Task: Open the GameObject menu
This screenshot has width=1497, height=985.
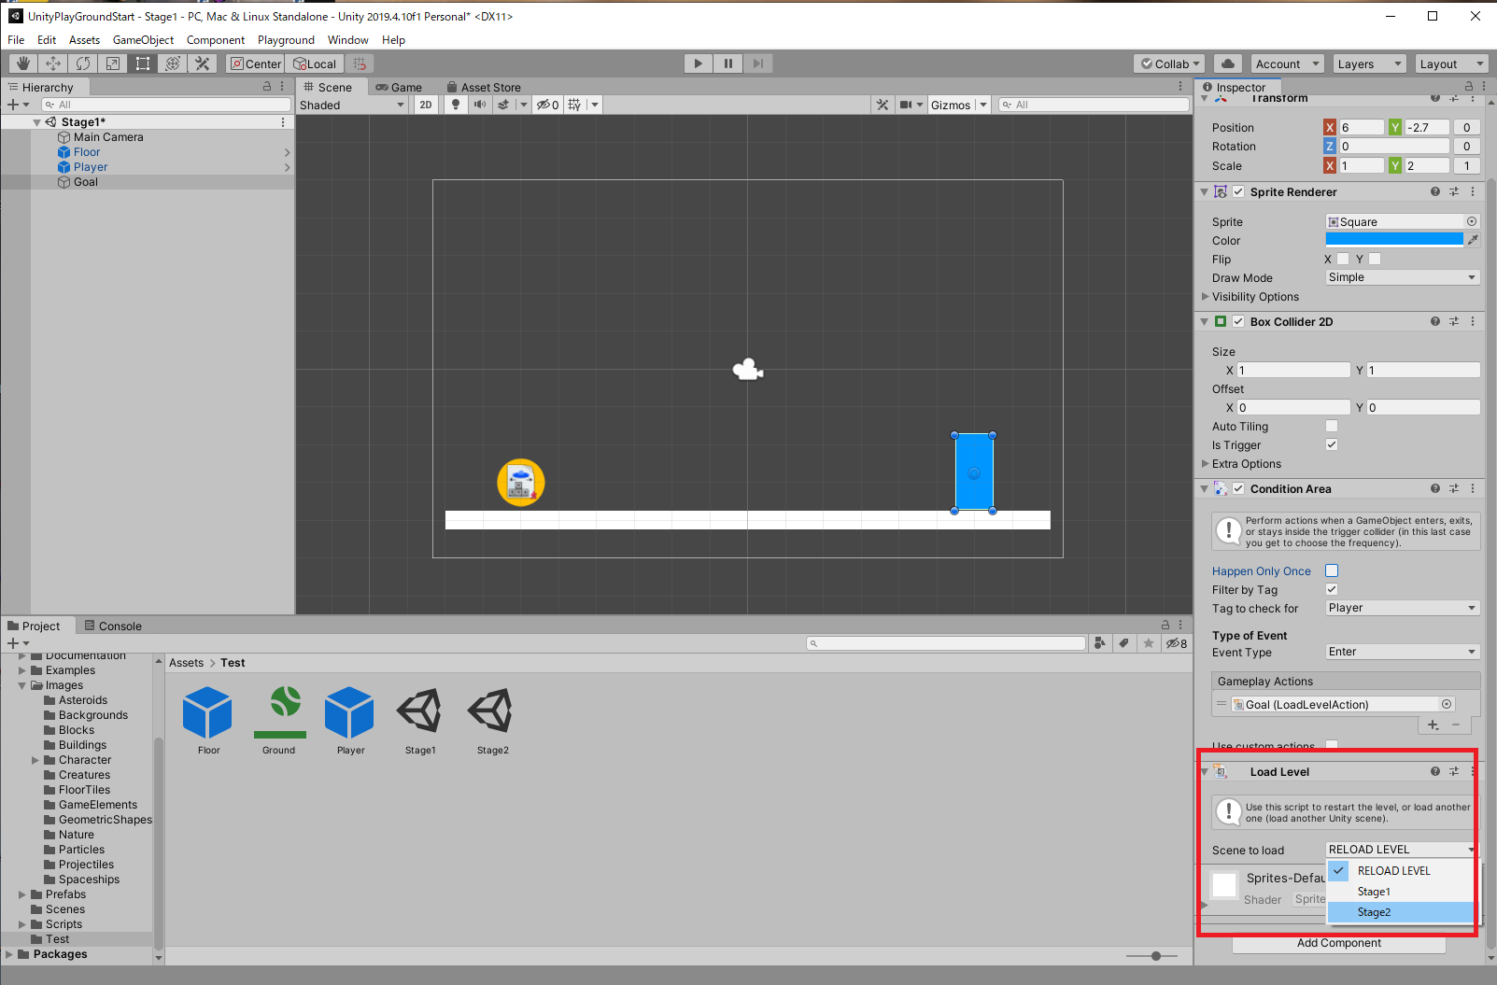Action: pos(143,40)
